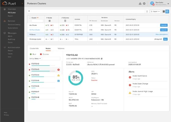
Task: Open View subscriptions for PX Demo
Action: coord(161,34)
